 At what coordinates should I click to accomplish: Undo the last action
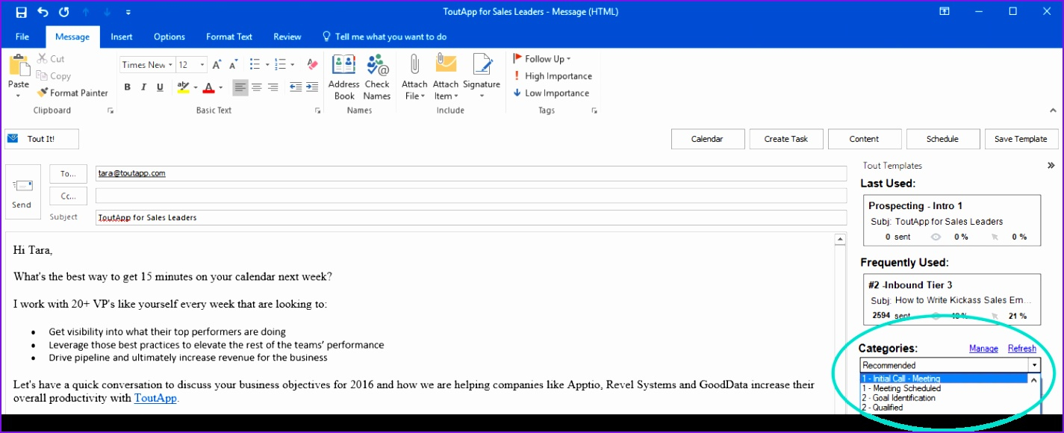(43, 12)
